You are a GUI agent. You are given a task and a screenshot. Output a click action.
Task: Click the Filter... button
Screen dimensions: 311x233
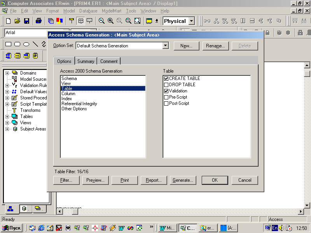66,180
